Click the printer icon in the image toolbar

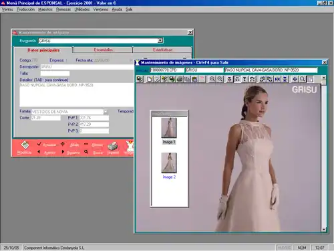180,79
